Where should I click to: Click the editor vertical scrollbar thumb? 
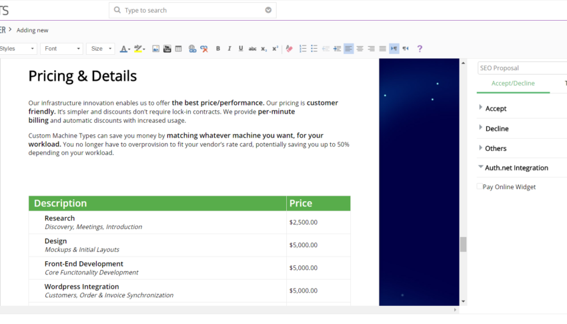463,245
